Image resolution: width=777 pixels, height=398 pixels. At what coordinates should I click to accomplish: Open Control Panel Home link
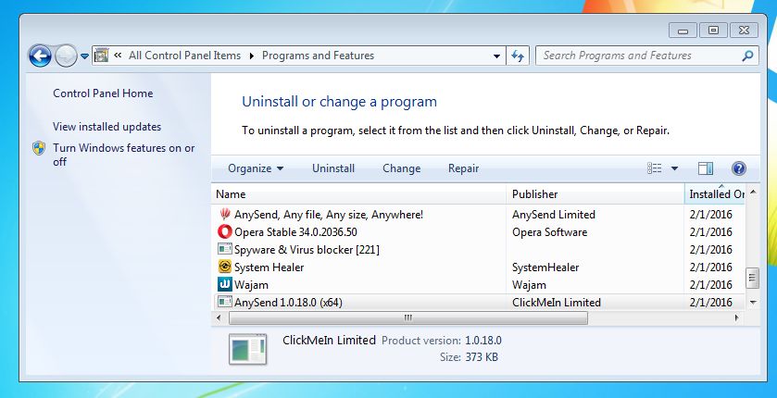103,93
